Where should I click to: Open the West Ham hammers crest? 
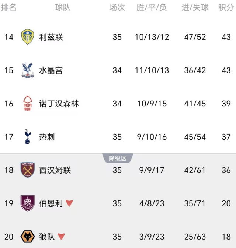28,170
